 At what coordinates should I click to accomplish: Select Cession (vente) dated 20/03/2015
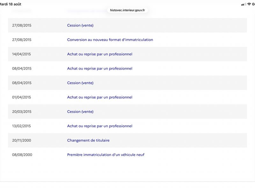80,112
